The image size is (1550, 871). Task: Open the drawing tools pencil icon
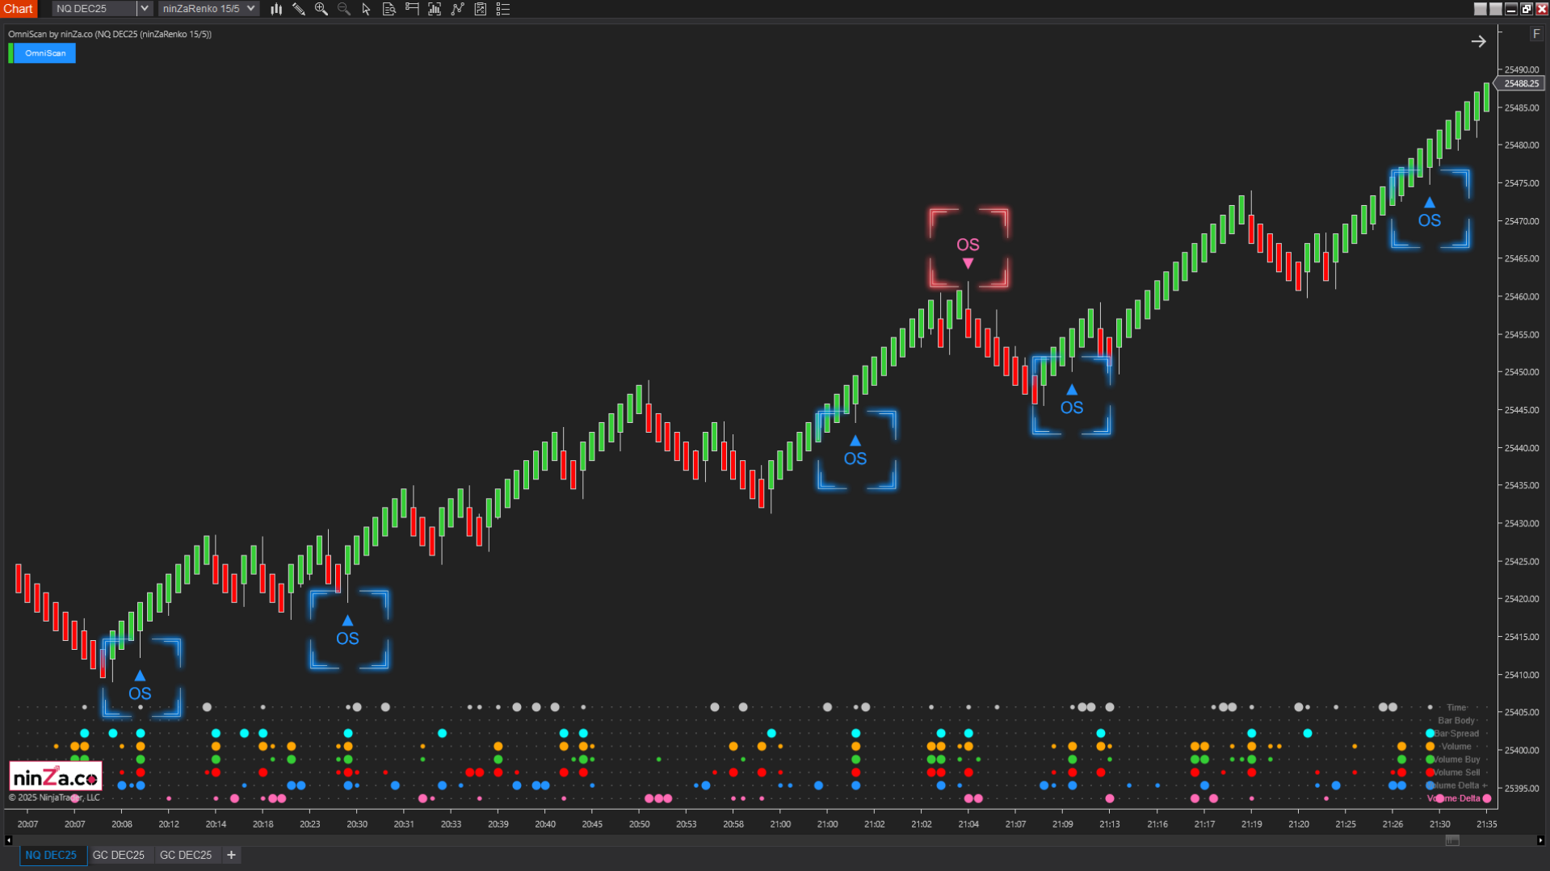298,9
